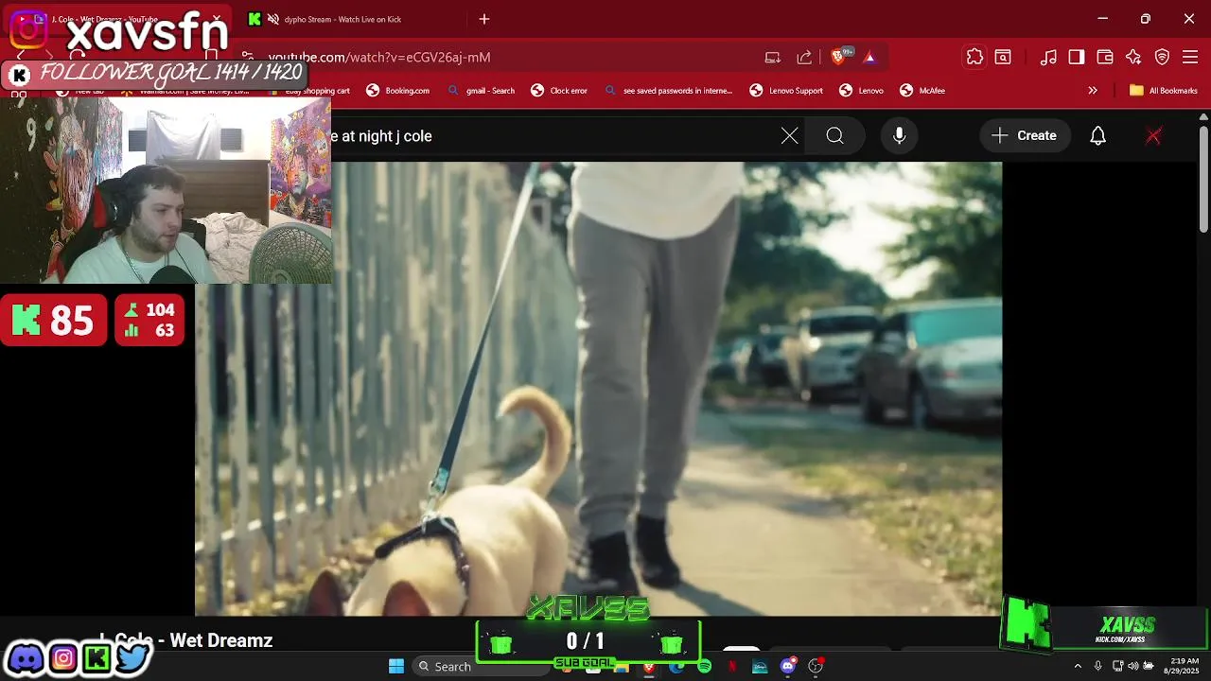Open Discord from the taskbar

788,667
